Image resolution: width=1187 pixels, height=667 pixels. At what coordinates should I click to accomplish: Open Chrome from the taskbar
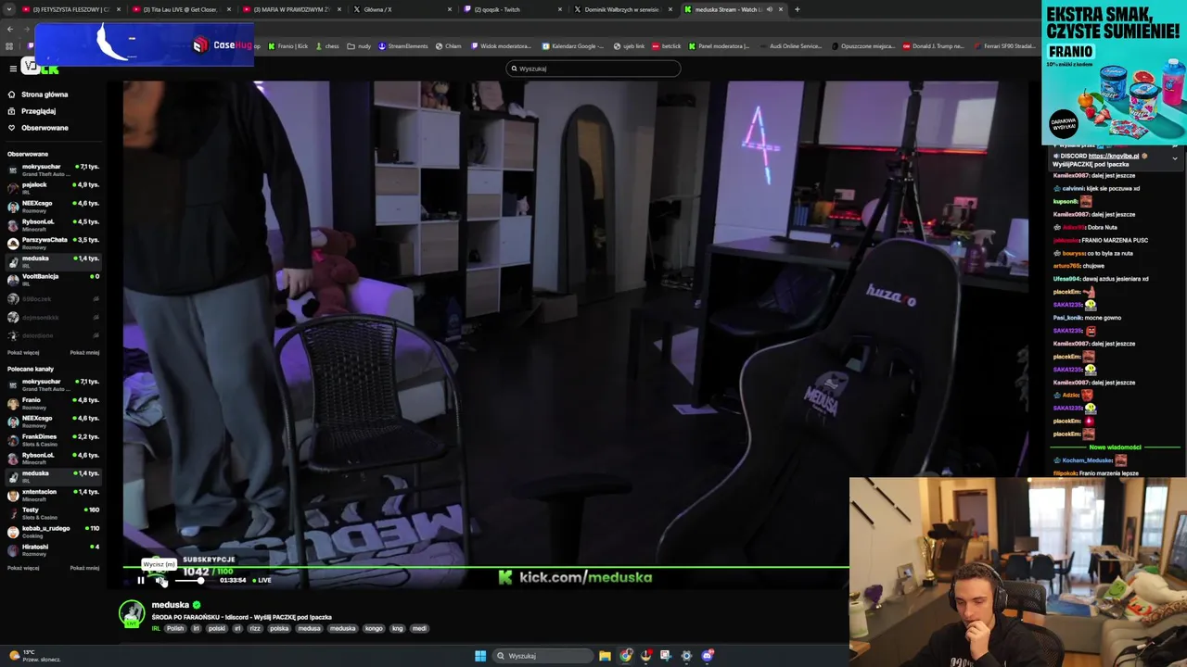626,656
